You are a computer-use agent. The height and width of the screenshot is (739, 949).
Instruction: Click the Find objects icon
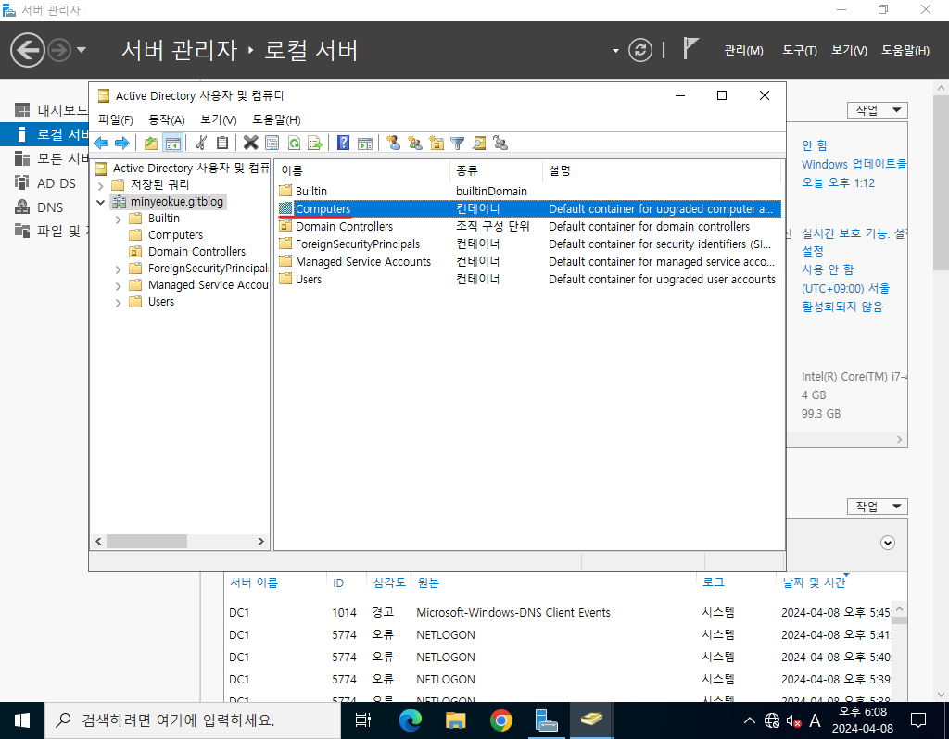pyautogui.click(x=479, y=144)
